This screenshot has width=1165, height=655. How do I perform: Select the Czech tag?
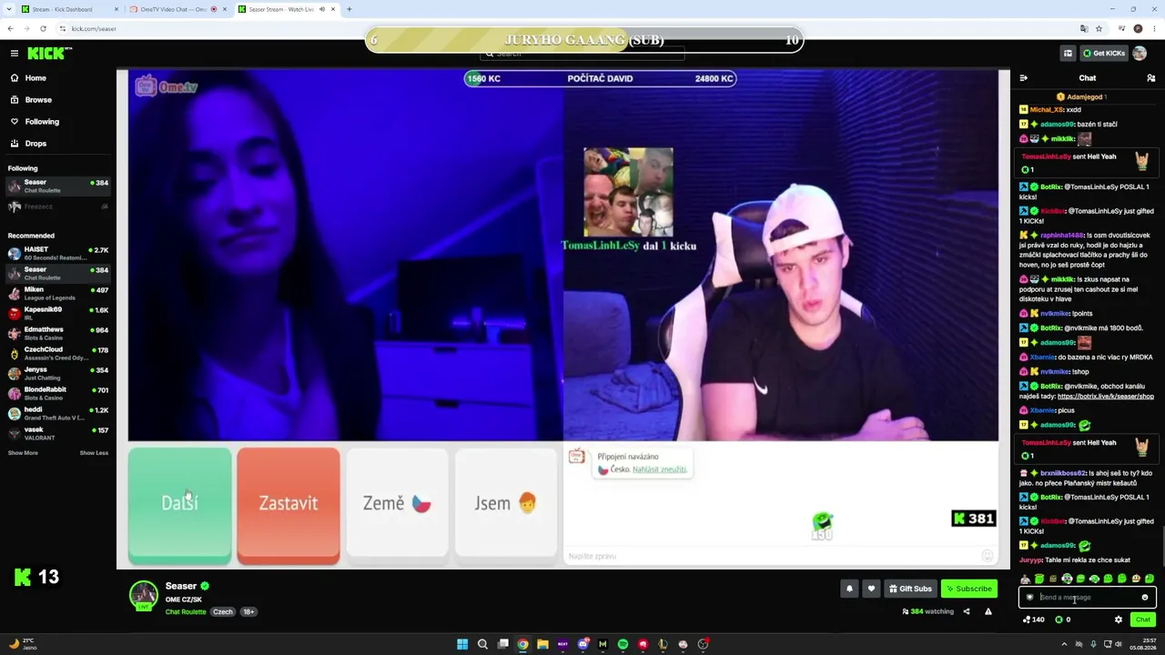click(x=223, y=612)
